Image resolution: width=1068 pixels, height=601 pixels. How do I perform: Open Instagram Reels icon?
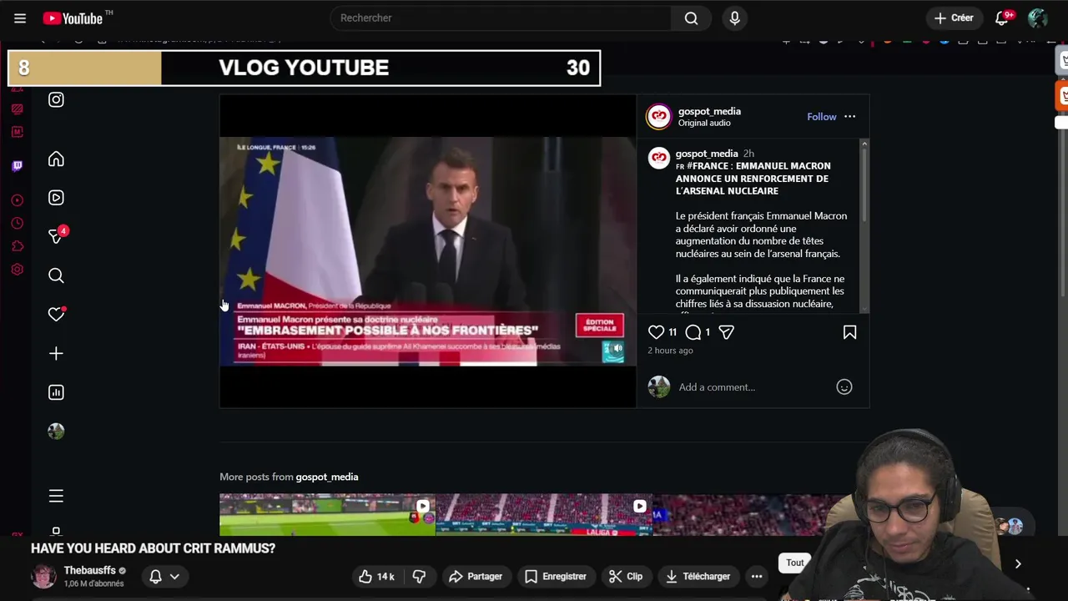click(56, 198)
